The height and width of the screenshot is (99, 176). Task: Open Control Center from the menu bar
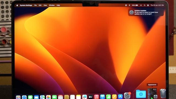coord(148,5)
